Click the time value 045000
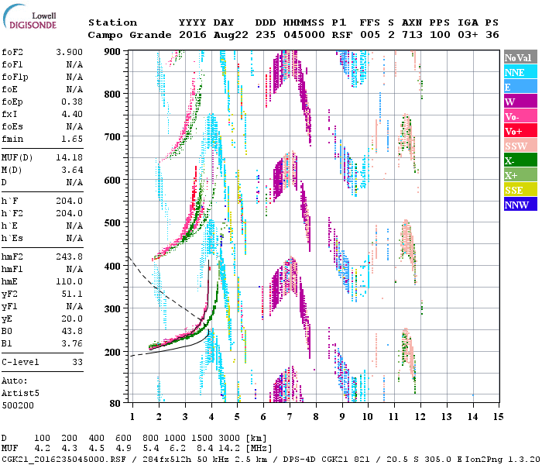 click(304, 35)
